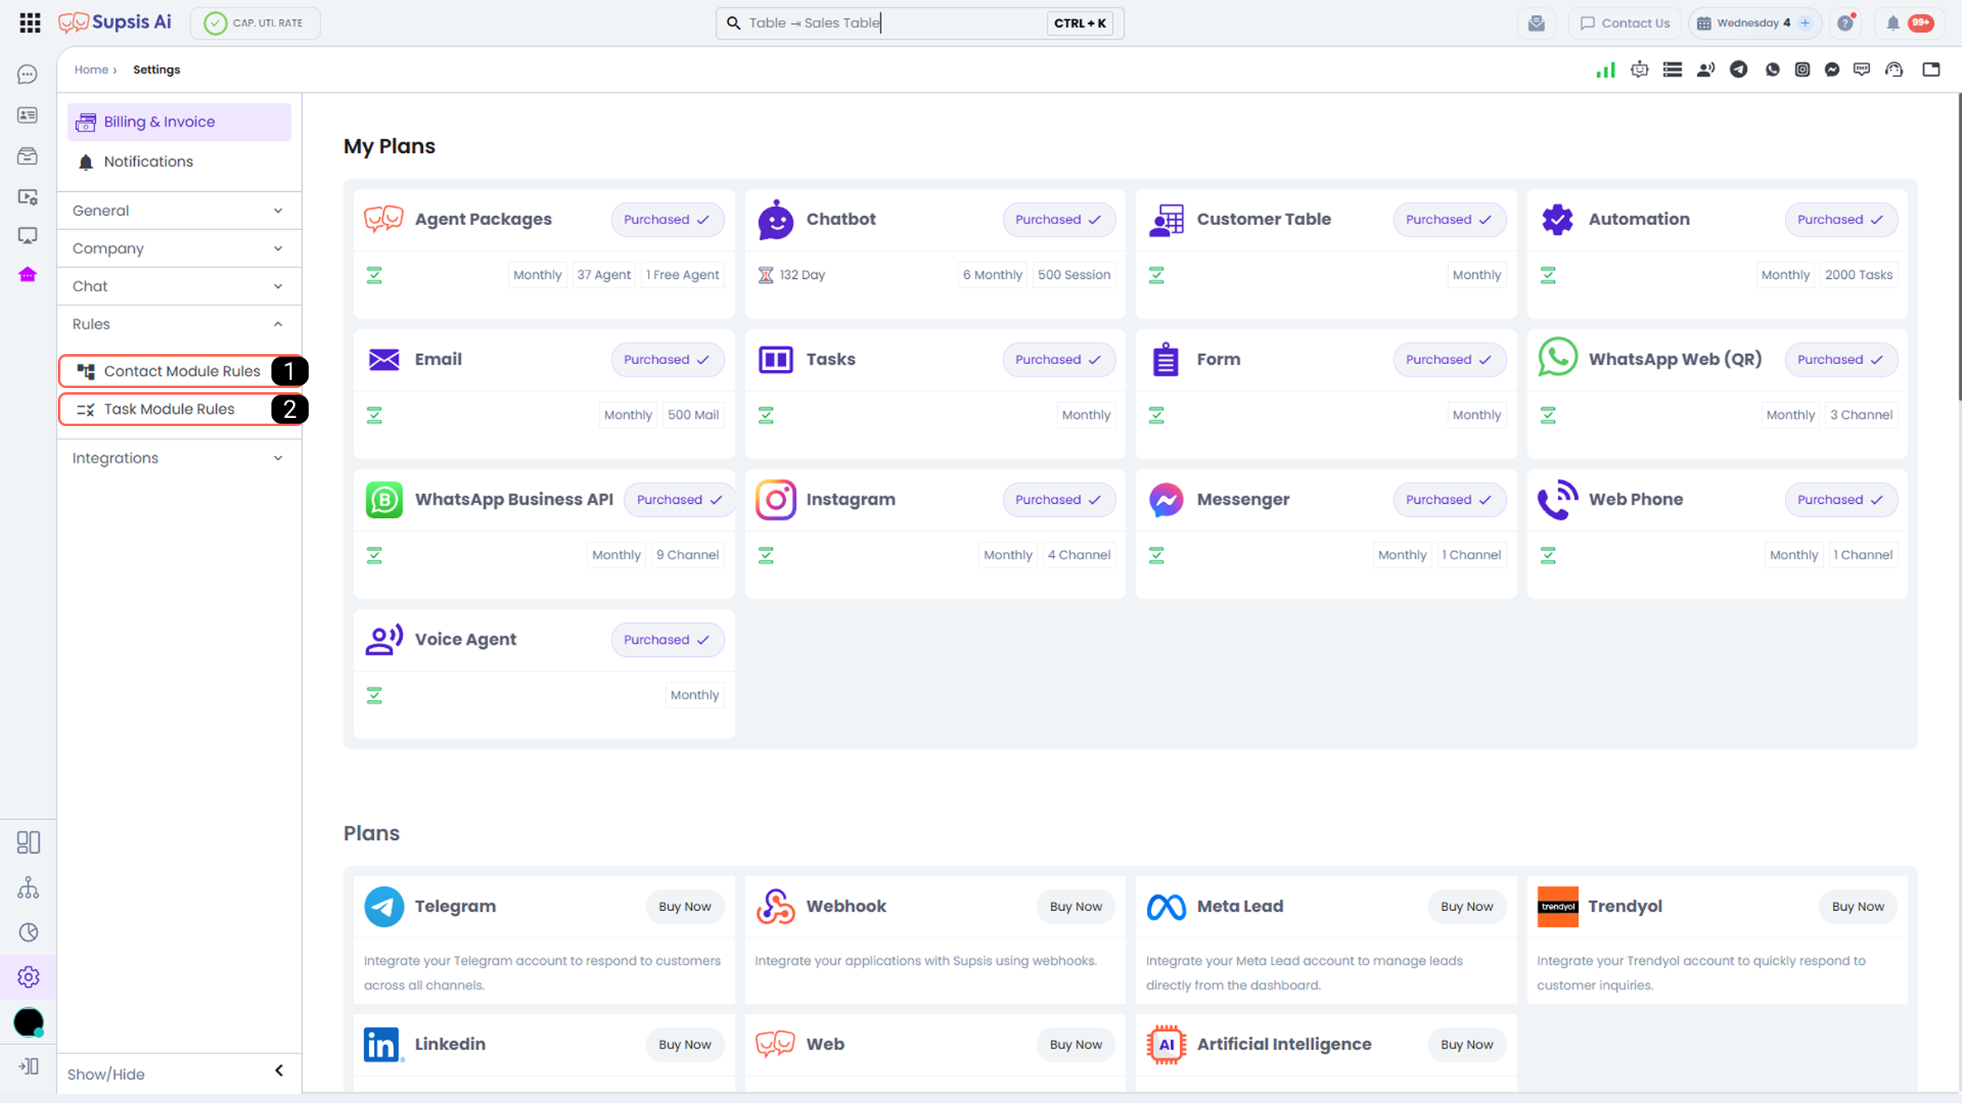
Task: Open the Wednesday 4 calendar button
Action: point(1753,23)
